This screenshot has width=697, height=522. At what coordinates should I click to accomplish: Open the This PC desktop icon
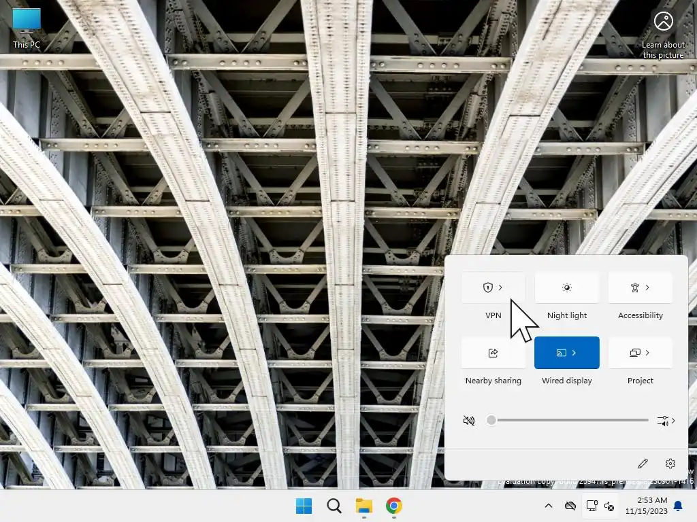(x=27, y=28)
